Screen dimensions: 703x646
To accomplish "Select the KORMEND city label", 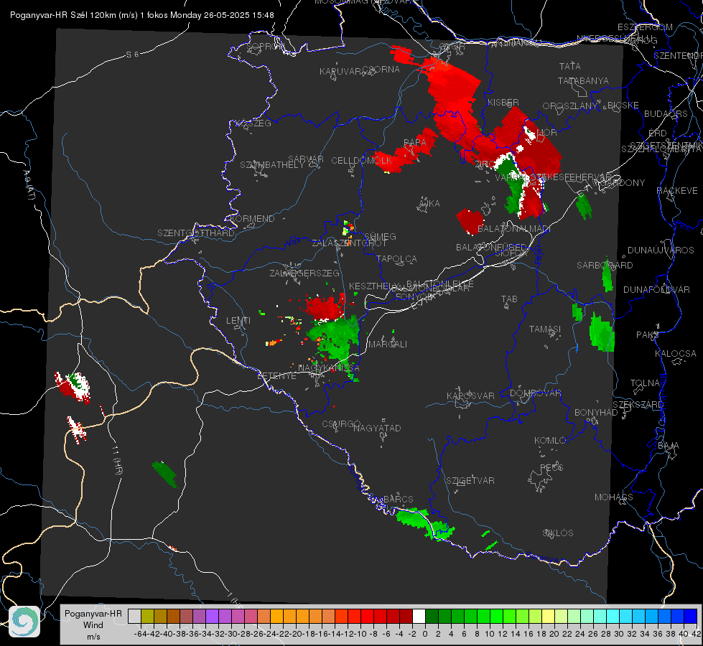I will pyautogui.click(x=253, y=219).
